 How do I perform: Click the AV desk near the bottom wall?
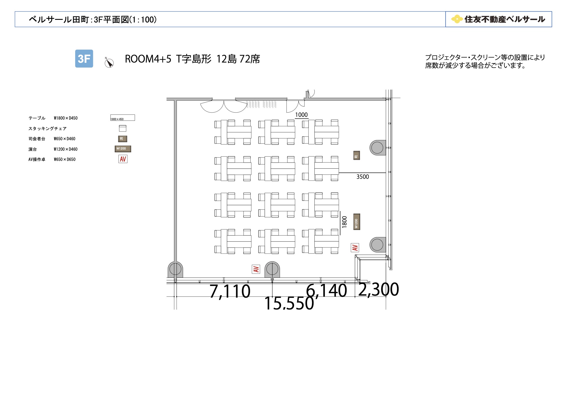point(256,269)
